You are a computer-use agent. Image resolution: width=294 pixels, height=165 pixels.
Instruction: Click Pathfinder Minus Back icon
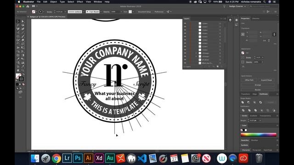tap(274, 110)
